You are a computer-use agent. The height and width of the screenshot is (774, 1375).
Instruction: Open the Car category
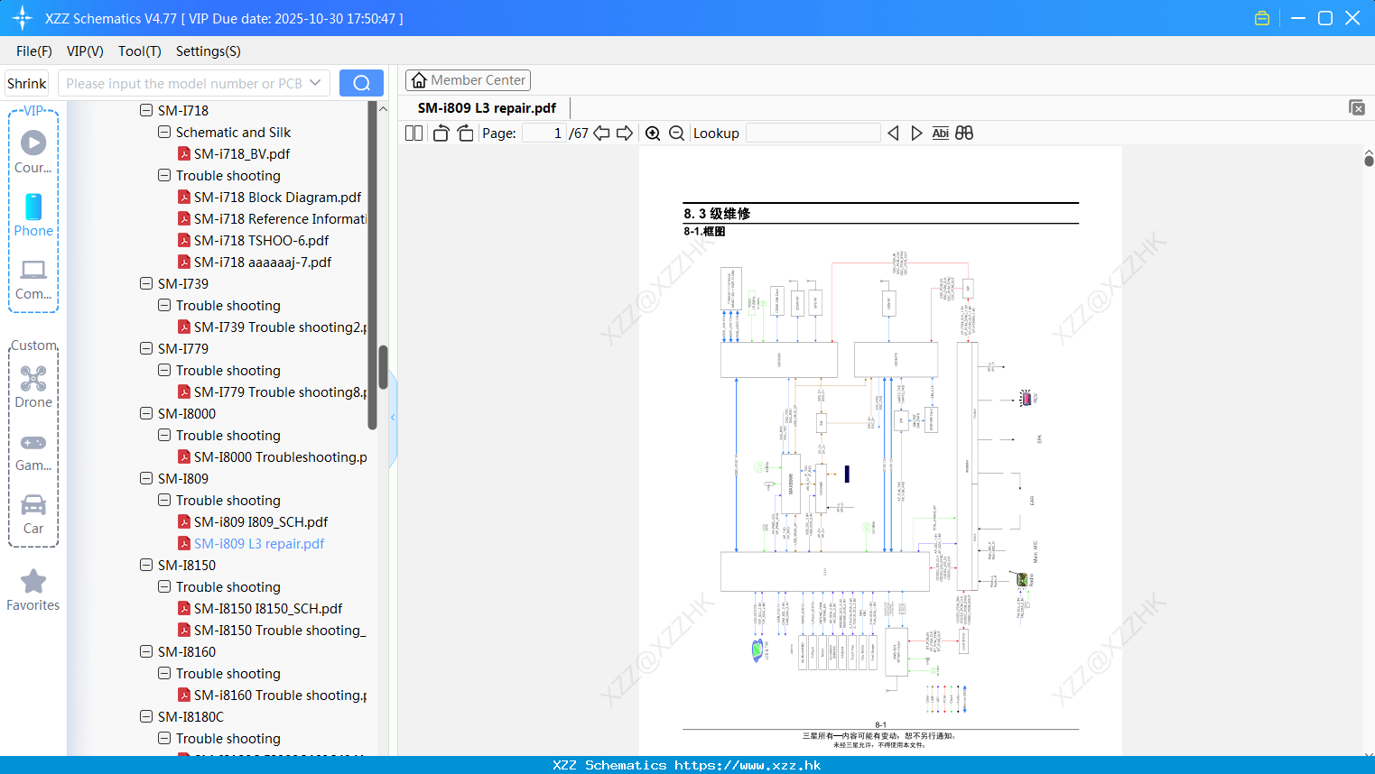click(33, 514)
